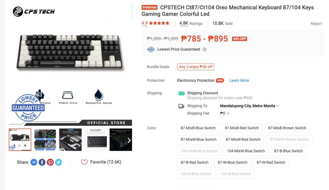Share the product via Twitter icon
The image size is (329, 190).
click(x=58, y=162)
